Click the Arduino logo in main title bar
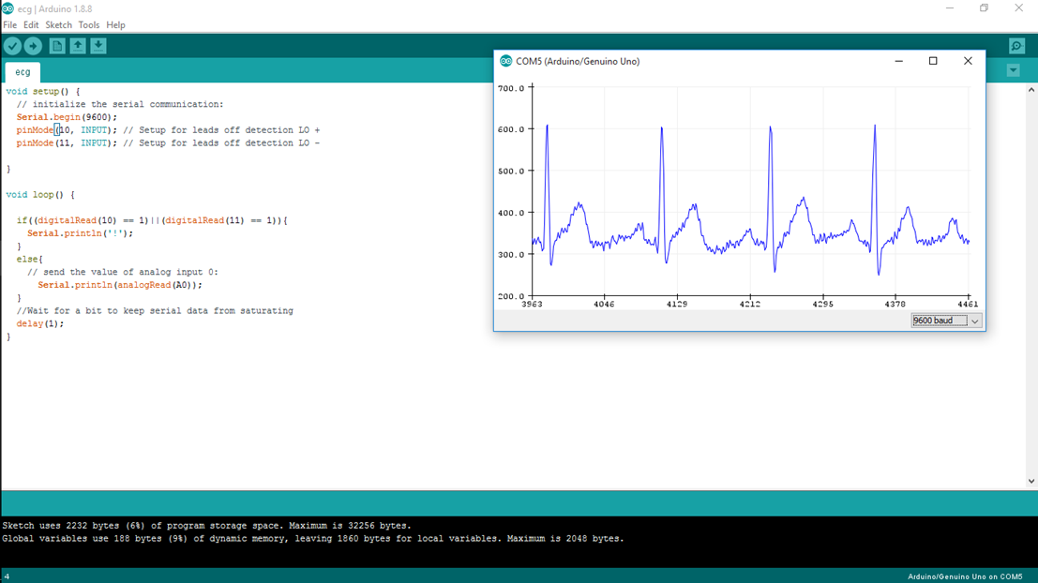Screen dimensions: 1038x583 coord(8,8)
